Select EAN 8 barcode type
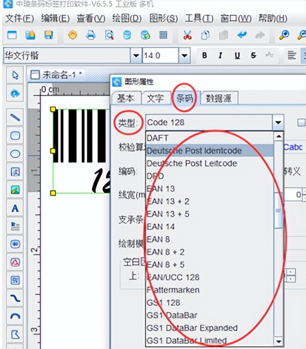 coord(209,239)
